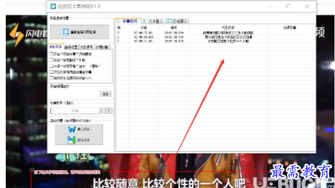This screenshot has height=188, width=335.
Task: Click the application icon in the title bar
Action: pos(53,6)
